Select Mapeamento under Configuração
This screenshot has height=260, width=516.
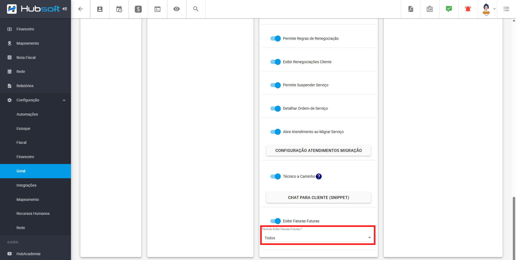coord(35,200)
